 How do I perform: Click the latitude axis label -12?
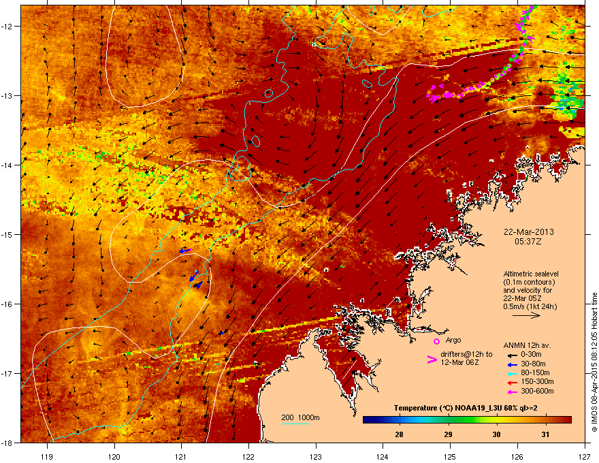[7, 26]
